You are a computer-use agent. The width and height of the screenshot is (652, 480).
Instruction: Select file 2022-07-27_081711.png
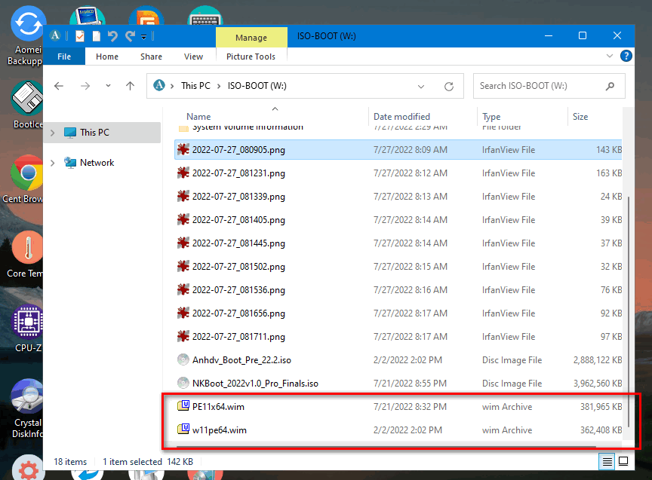[x=398, y=337]
